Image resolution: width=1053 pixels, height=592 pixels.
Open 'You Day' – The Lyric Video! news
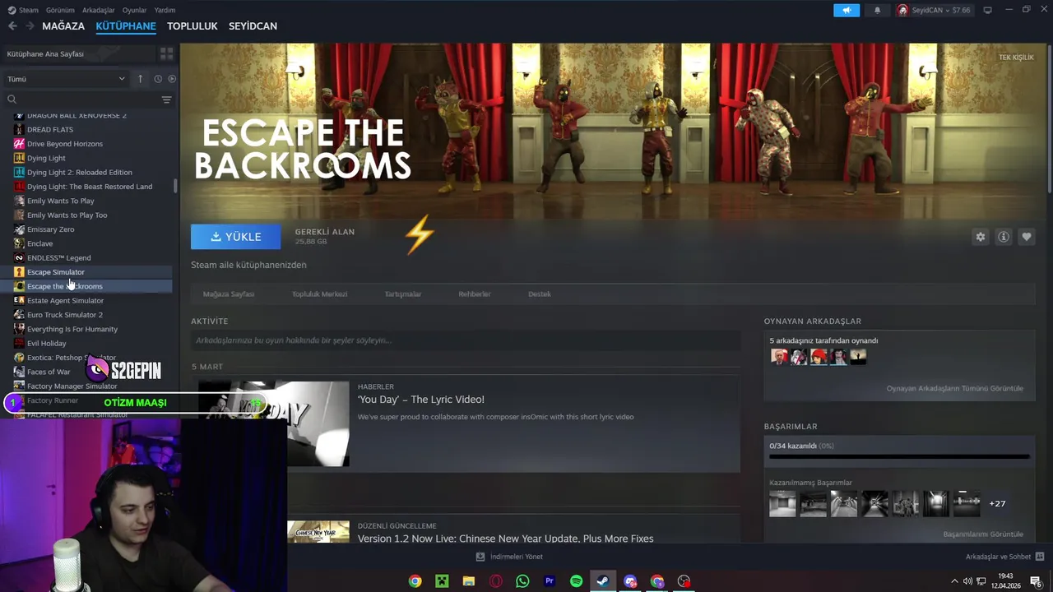(420, 400)
